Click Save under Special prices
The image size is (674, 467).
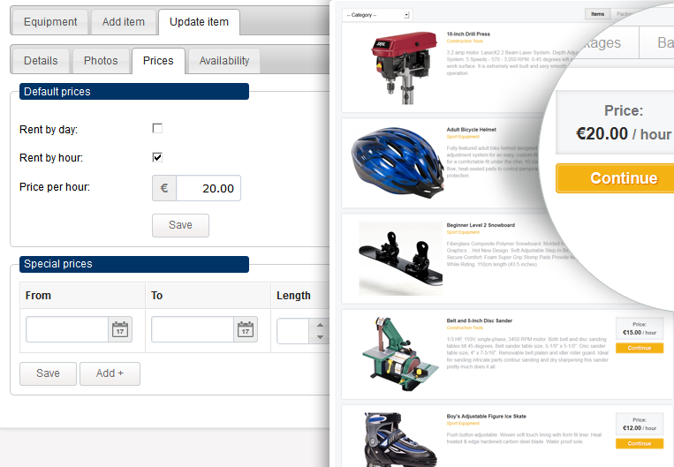pyautogui.click(x=48, y=373)
